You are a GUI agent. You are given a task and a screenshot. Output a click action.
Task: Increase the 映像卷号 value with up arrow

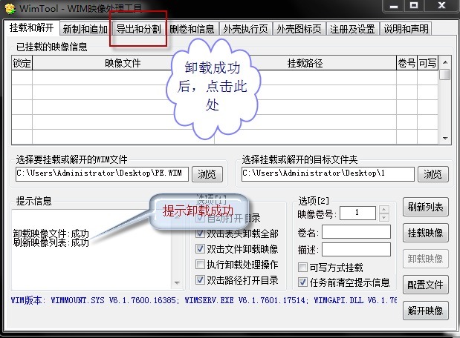383,209
